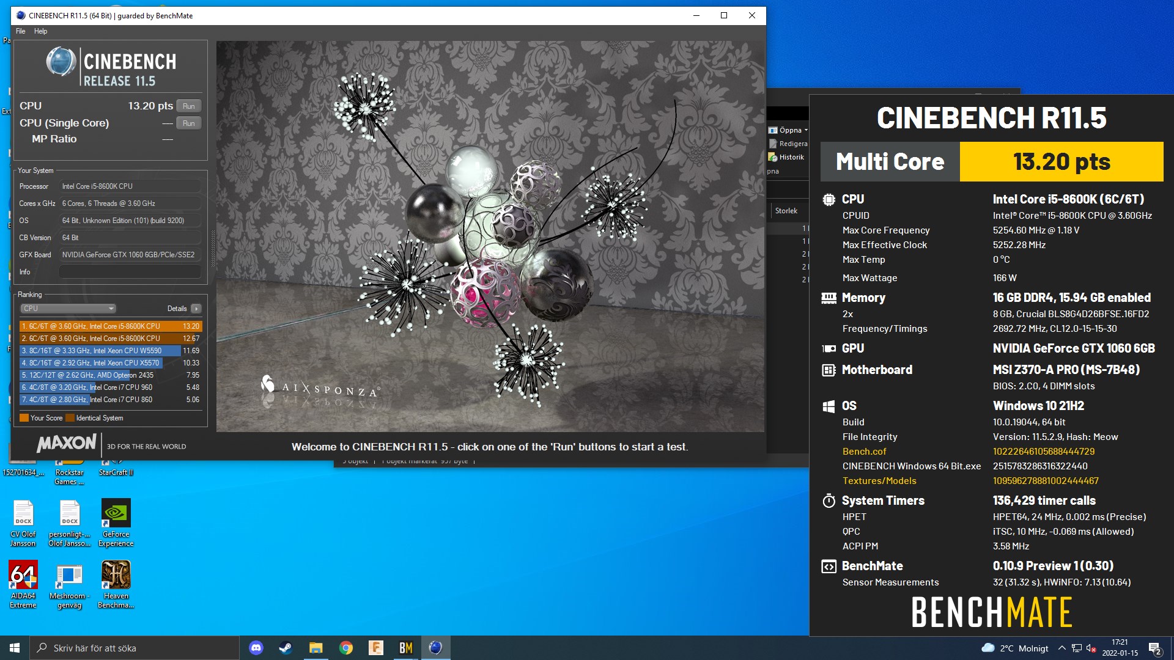The image size is (1174, 660).
Task: Open the orange F app in taskbar
Action: (x=375, y=648)
